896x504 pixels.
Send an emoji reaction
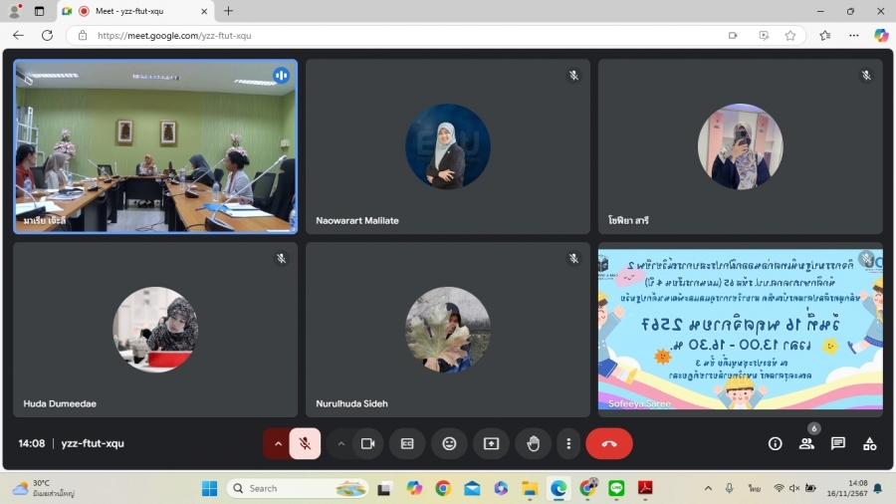(x=449, y=443)
